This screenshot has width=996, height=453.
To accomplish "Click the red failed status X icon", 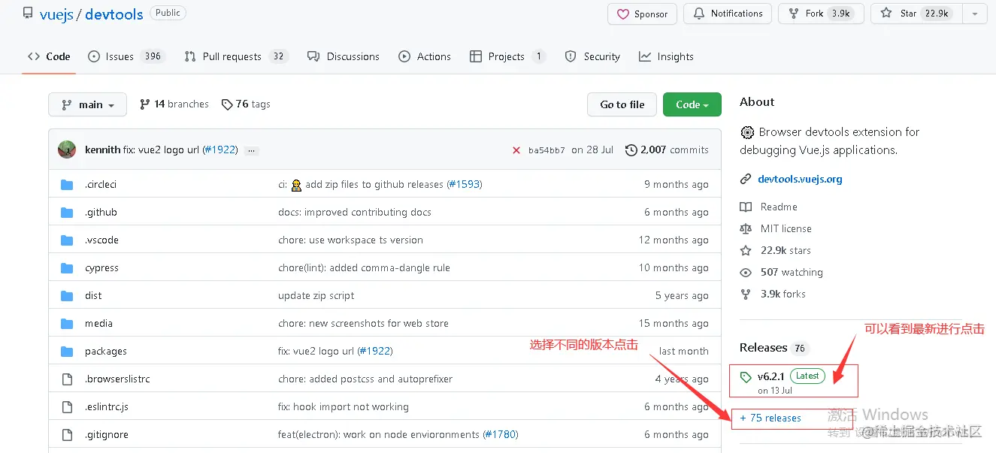I will point(516,150).
